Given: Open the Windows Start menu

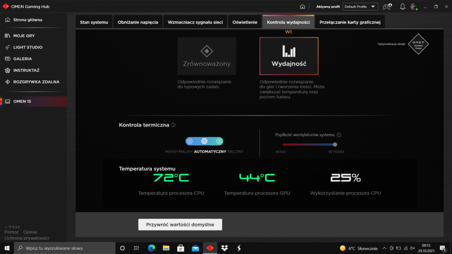Looking at the screenshot, I should [7, 248].
